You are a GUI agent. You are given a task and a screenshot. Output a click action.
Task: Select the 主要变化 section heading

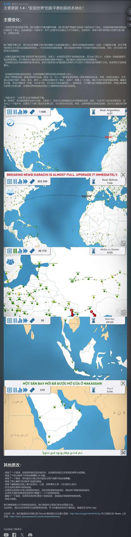pos(12,20)
